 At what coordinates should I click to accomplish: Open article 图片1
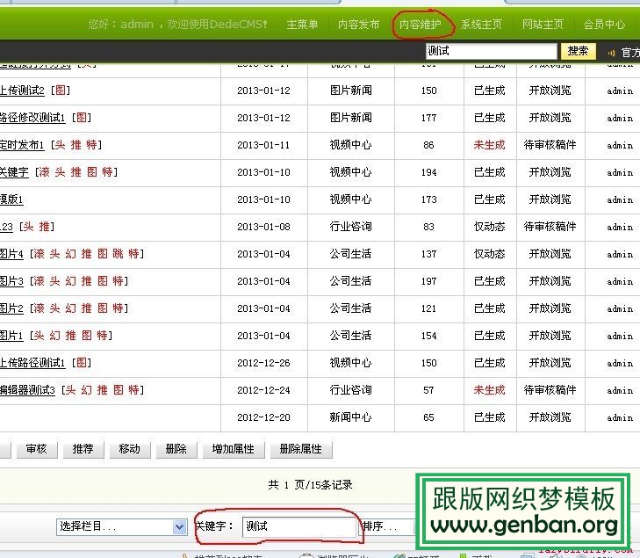11,336
